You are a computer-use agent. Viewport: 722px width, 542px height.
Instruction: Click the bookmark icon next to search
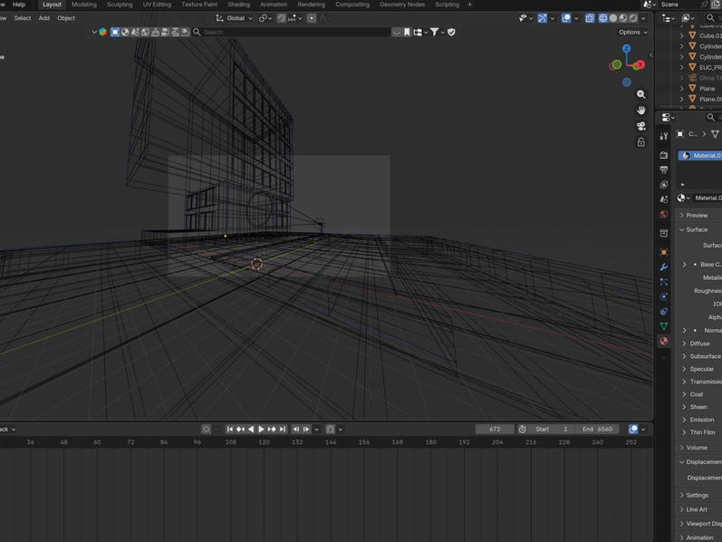pyautogui.click(x=407, y=33)
